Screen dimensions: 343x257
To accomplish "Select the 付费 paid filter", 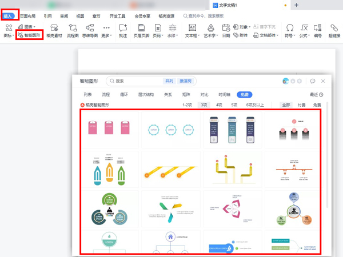I will point(301,105).
